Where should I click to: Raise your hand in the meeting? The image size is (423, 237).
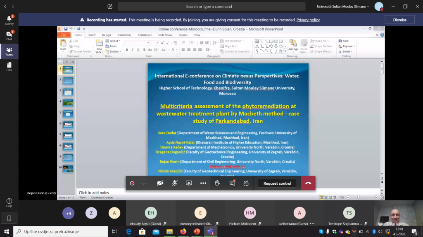click(217, 183)
